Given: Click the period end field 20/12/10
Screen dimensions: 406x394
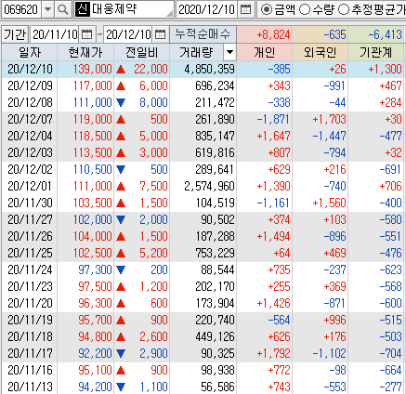Looking at the screenshot, I should 128,34.
